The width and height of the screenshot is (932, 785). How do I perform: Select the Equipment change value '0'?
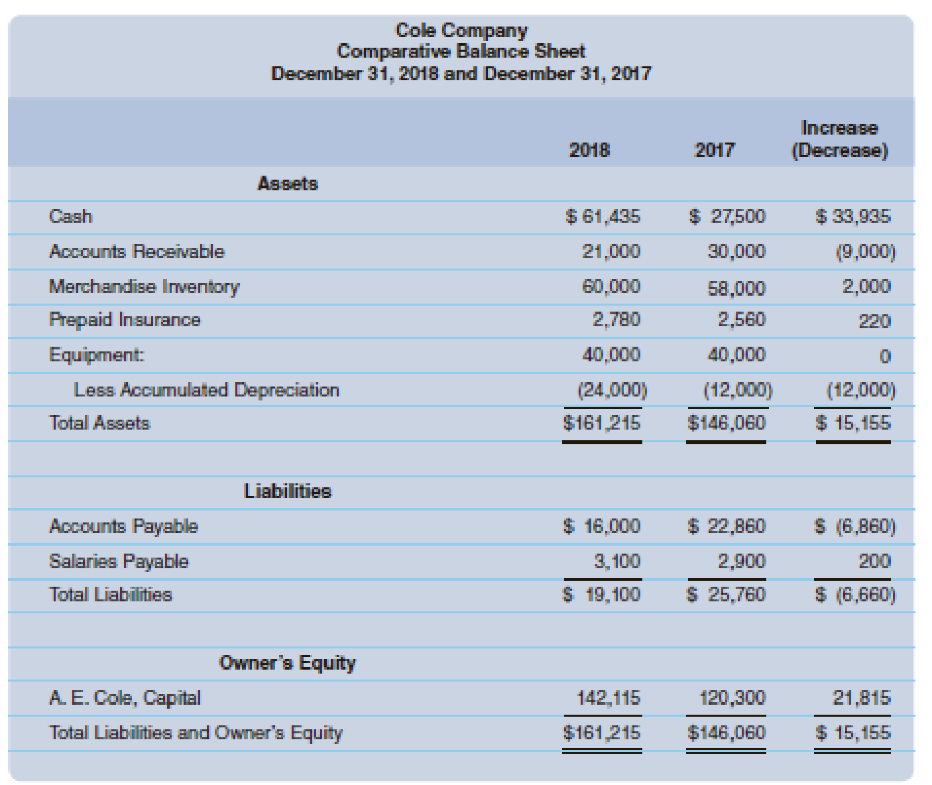885,357
